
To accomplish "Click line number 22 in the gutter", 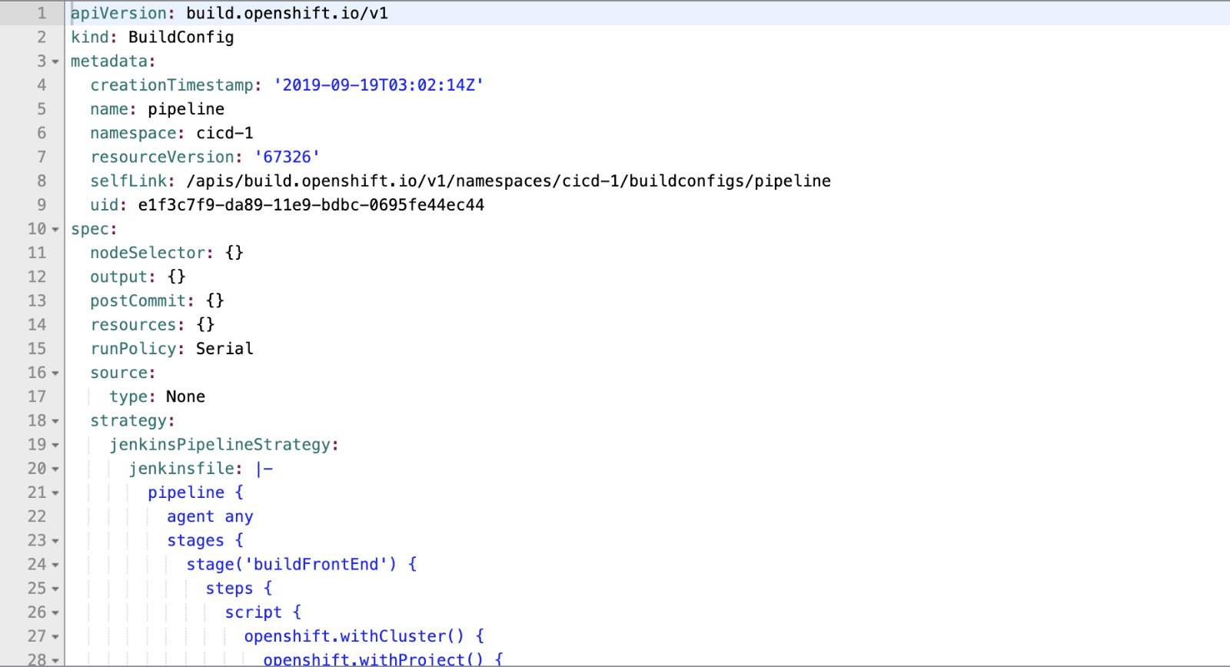I will tap(37, 516).
